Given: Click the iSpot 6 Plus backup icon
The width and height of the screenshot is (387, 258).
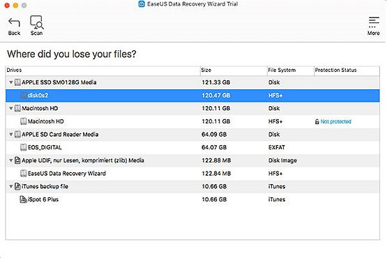Looking at the screenshot, I should click(x=23, y=199).
